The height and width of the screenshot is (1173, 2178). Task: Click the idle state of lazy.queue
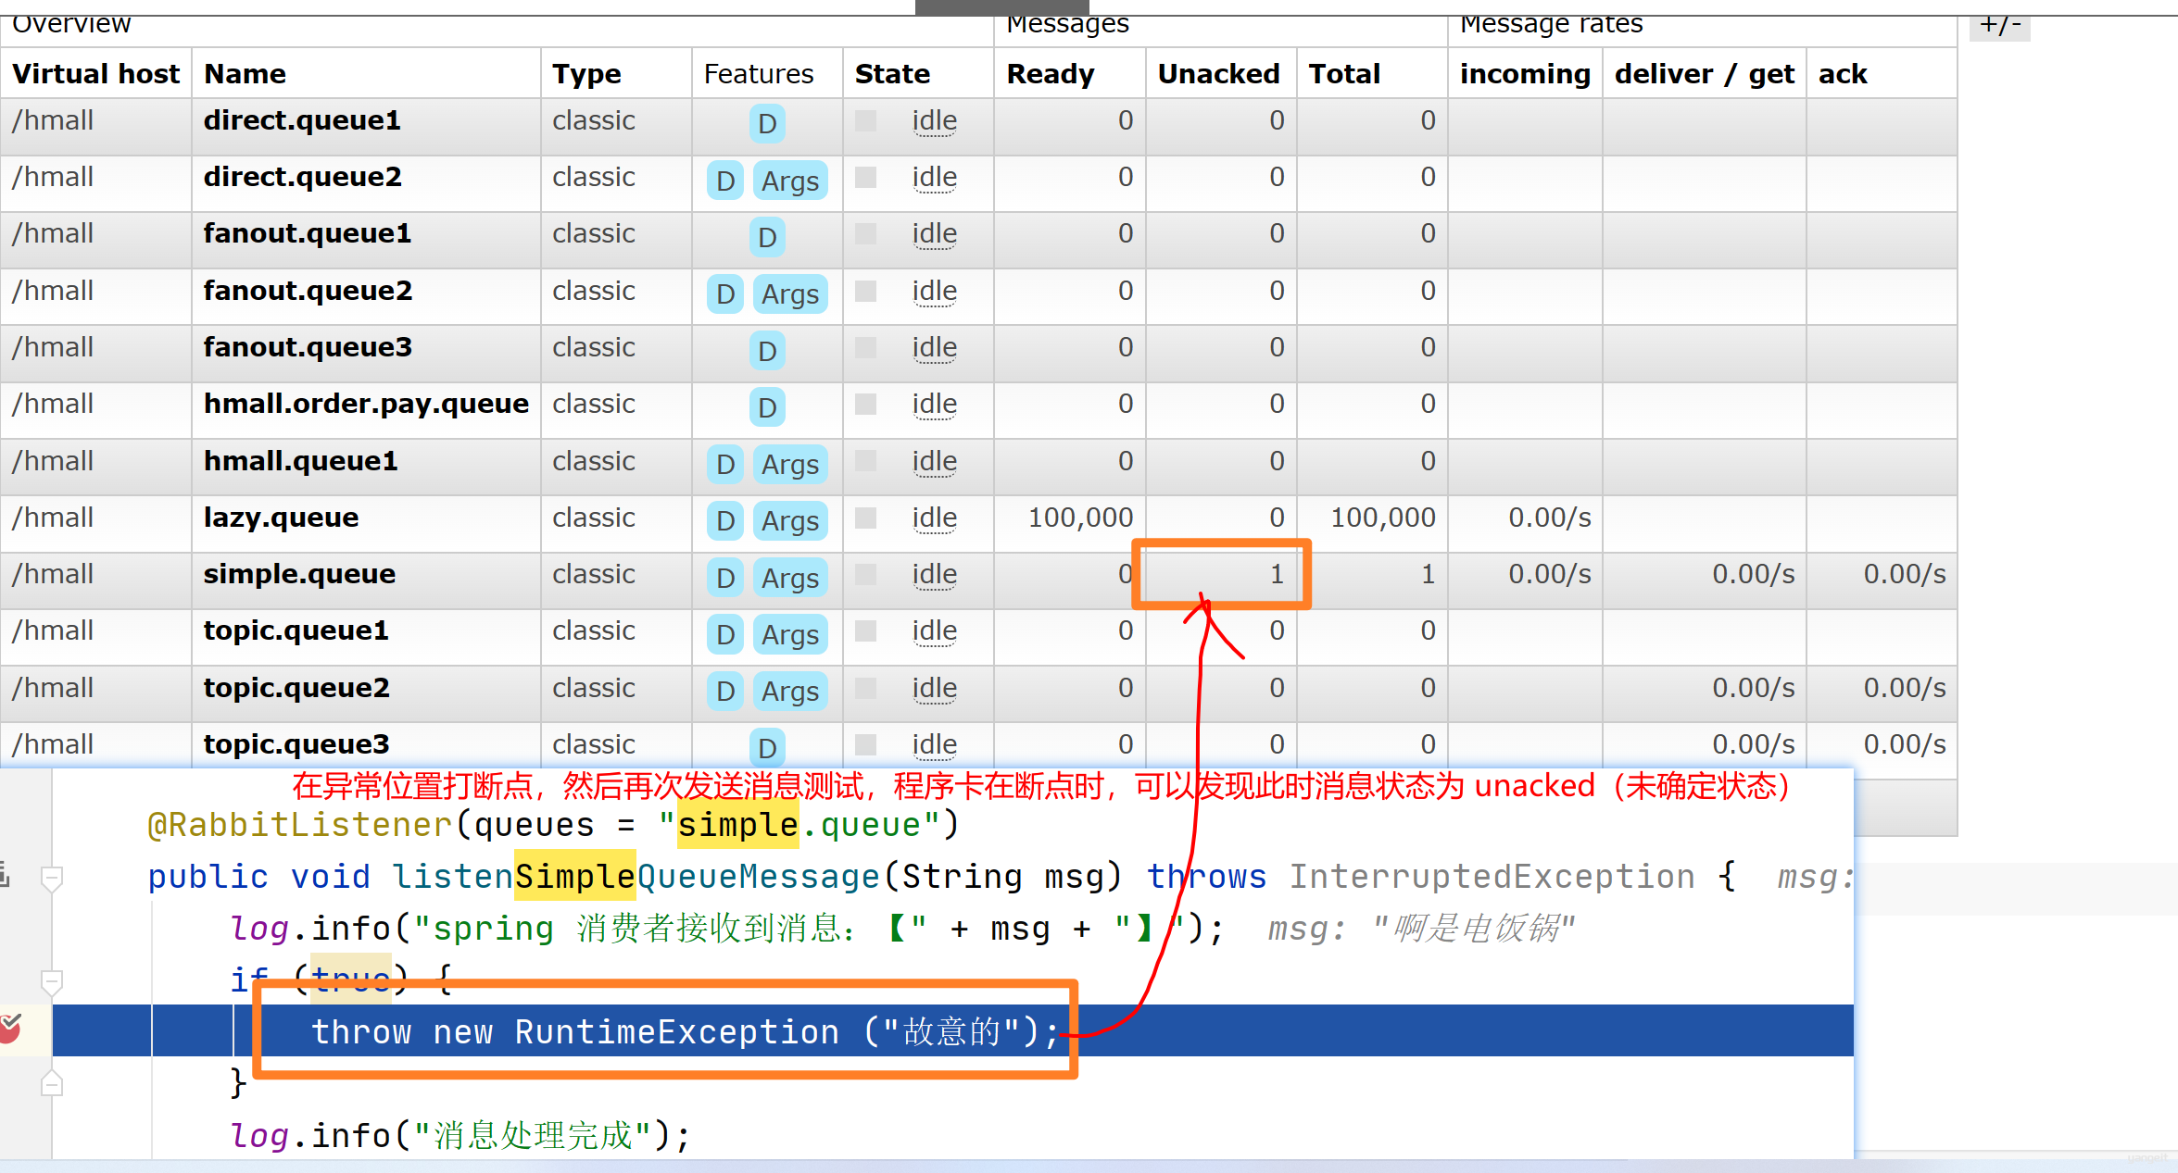point(934,518)
